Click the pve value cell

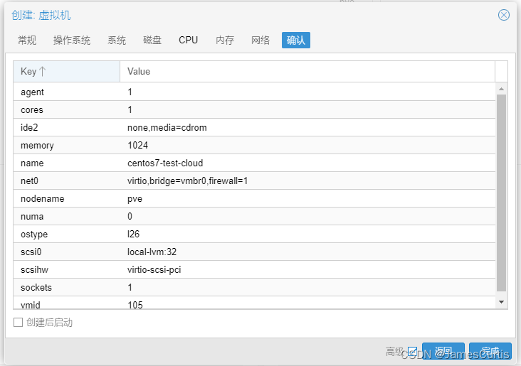coord(135,199)
